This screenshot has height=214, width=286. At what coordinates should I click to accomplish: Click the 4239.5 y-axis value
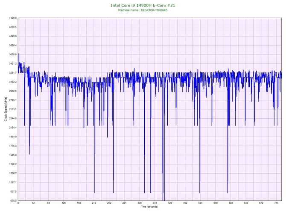click(x=13, y=27)
